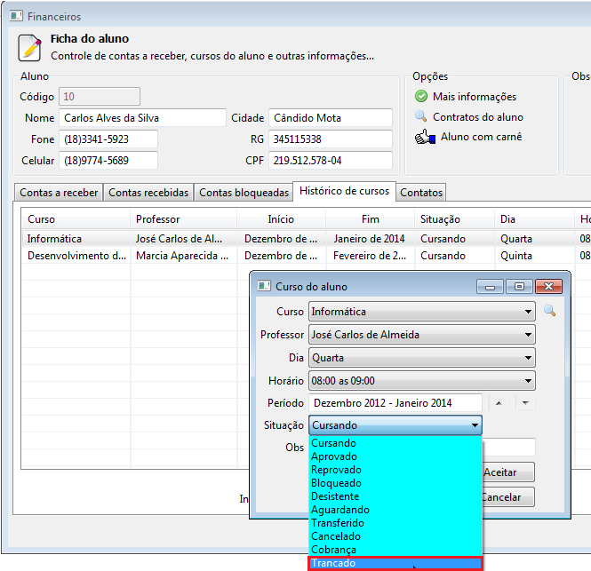Expand the Curso dropdown showing Informática
This screenshot has height=571, width=591.
pos(422,312)
